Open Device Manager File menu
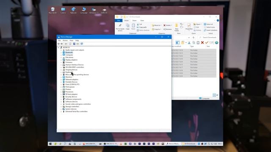 pos(59,41)
